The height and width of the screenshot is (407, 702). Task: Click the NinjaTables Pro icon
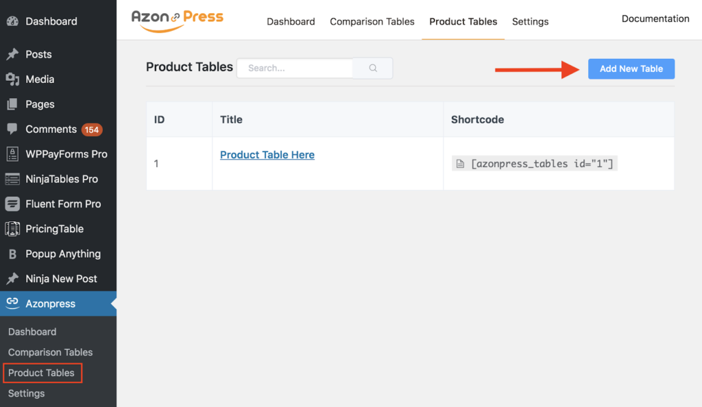(12, 180)
